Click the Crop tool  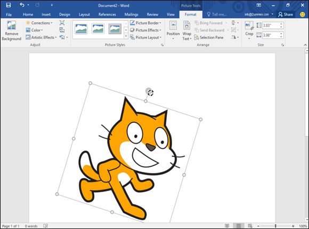[x=249, y=30]
